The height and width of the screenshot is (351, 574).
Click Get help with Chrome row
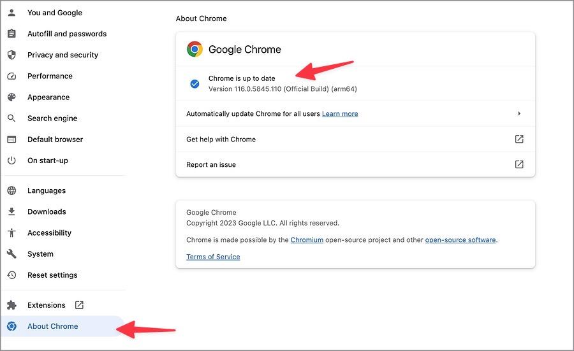point(355,139)
